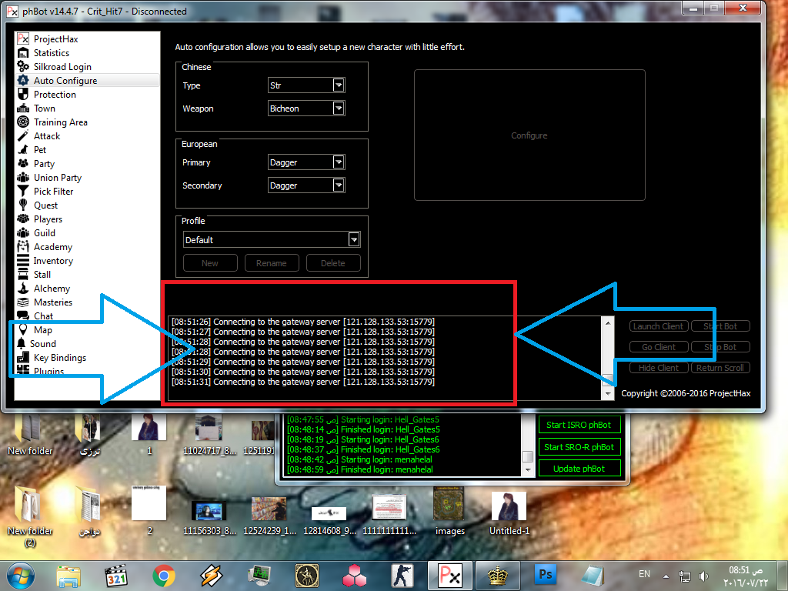Click the Map pin icon

pos(23,329)
